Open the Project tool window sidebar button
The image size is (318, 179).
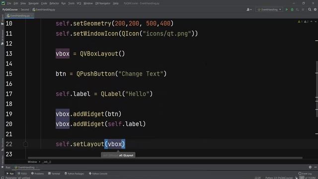coord(2,20)
